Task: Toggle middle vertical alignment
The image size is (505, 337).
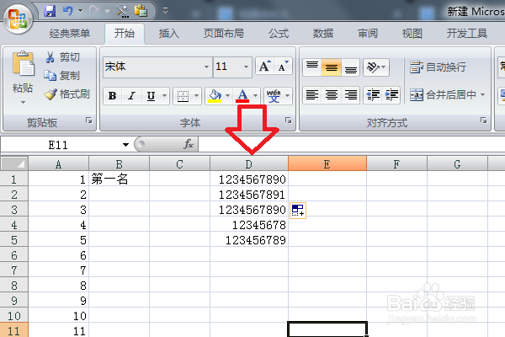Action: coord(331,67)
